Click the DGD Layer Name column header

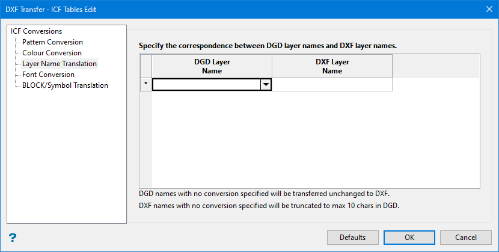[x=212, y=66]
